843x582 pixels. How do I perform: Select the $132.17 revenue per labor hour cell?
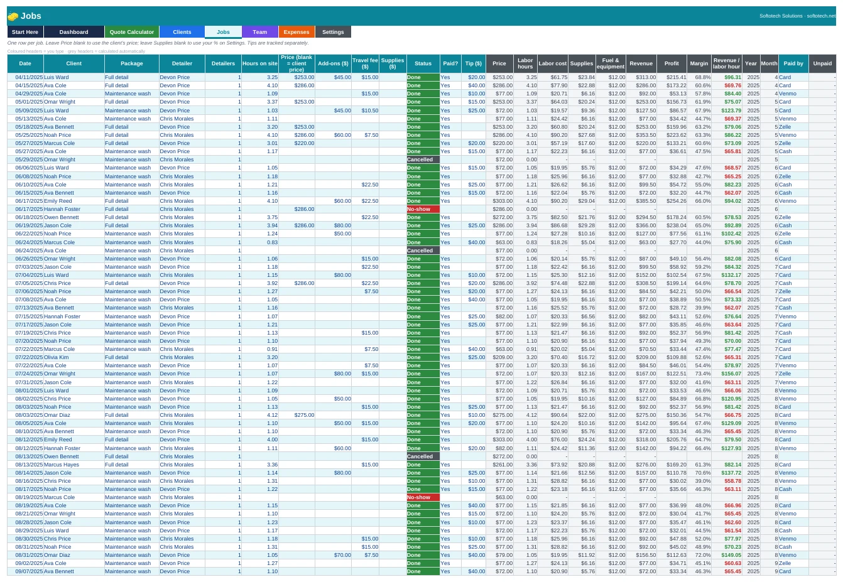pos(726,275)
